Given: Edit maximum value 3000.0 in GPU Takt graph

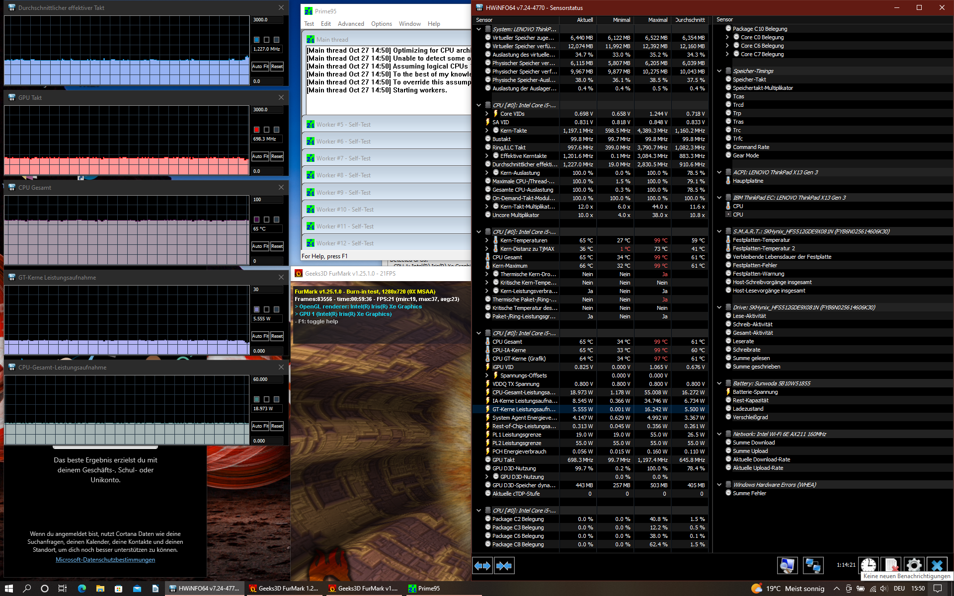Looking at the screenshot, I should (267, 110).
